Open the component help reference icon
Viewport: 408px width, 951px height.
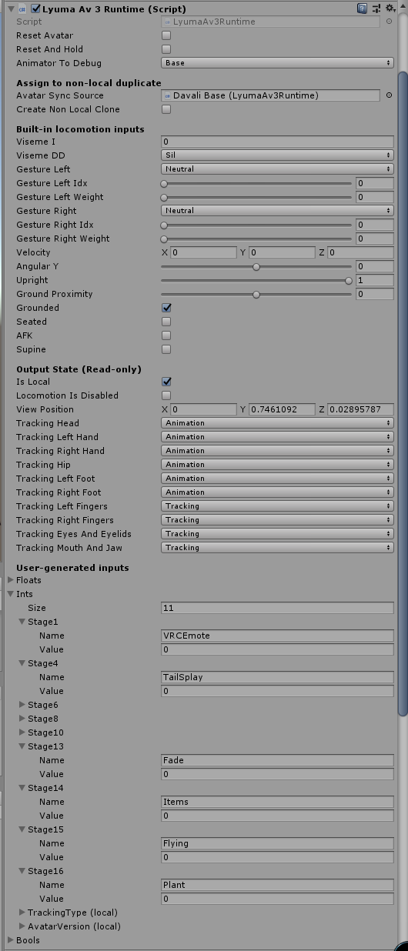[x=362, y=8]
